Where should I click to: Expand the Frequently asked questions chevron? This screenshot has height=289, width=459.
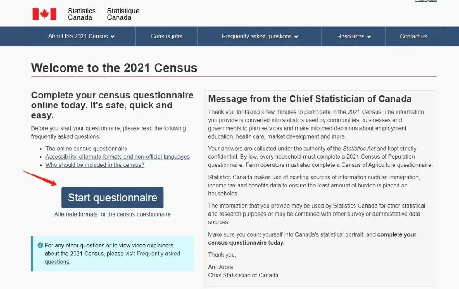296,37
